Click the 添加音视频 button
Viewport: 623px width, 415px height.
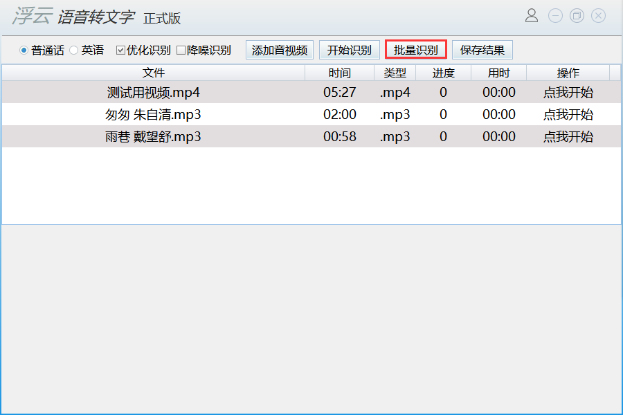(280, 49)
